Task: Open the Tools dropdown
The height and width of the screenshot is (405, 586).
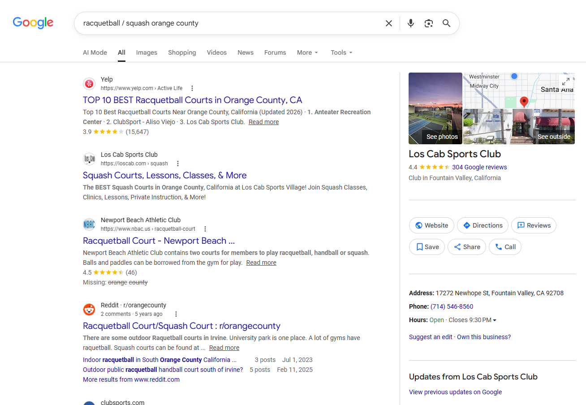Action: tap(341, 52)
